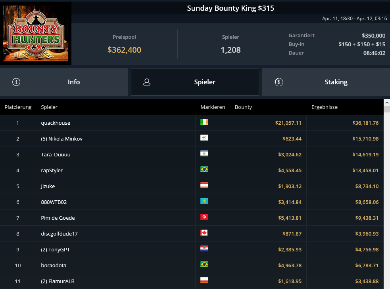Image resolution: width=390 pixels, height=289 pixels.
Task: Click the Brazil flag for rapStyler
Action: coord(204,169)
